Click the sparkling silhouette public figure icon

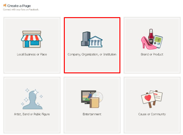point(32,99)
